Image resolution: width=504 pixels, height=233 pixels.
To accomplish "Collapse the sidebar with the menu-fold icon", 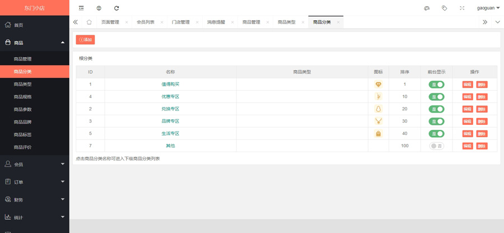I will pyautogui.click(x=81, y=8).
